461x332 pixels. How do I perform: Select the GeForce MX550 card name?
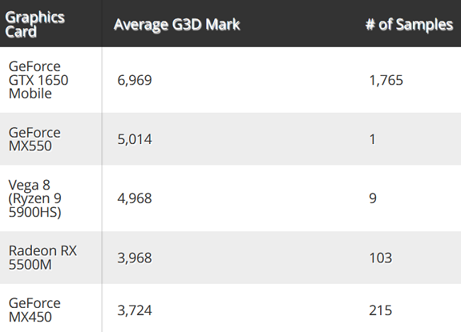(35, 139)
